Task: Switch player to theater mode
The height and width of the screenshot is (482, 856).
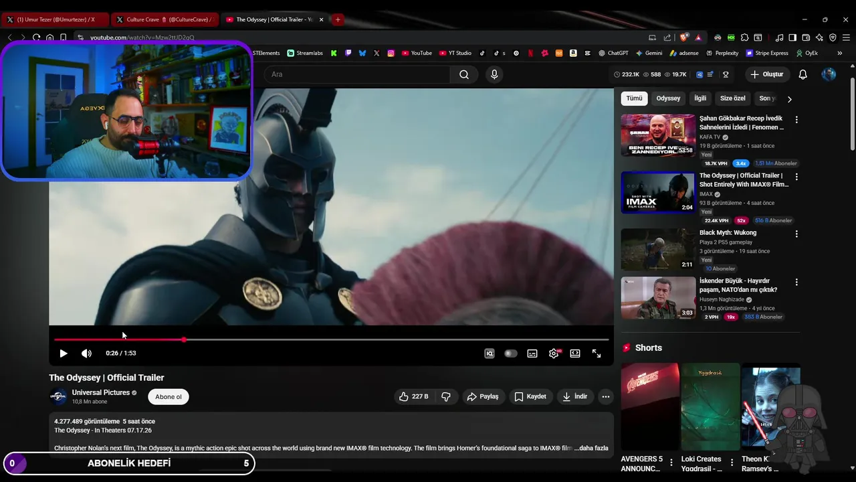Action: pyautogui.click(x=575, y=353)
